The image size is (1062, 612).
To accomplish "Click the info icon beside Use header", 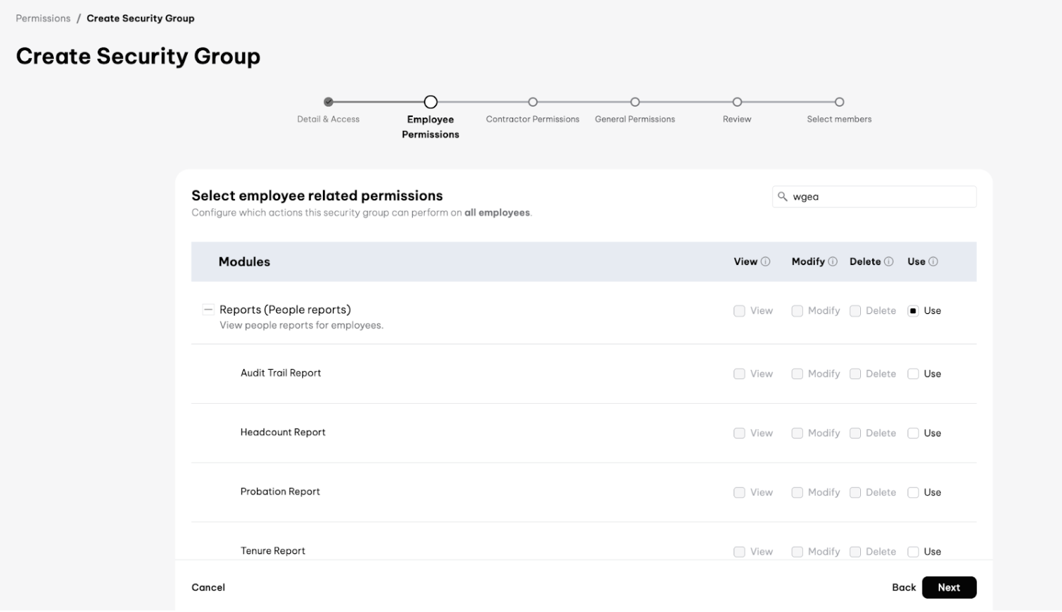I will click(x=933, y=262).
